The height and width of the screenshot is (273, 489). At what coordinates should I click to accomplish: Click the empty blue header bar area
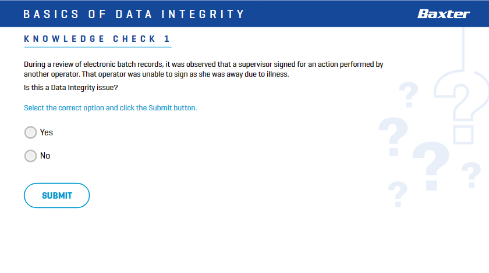click(x=331, y=14)
